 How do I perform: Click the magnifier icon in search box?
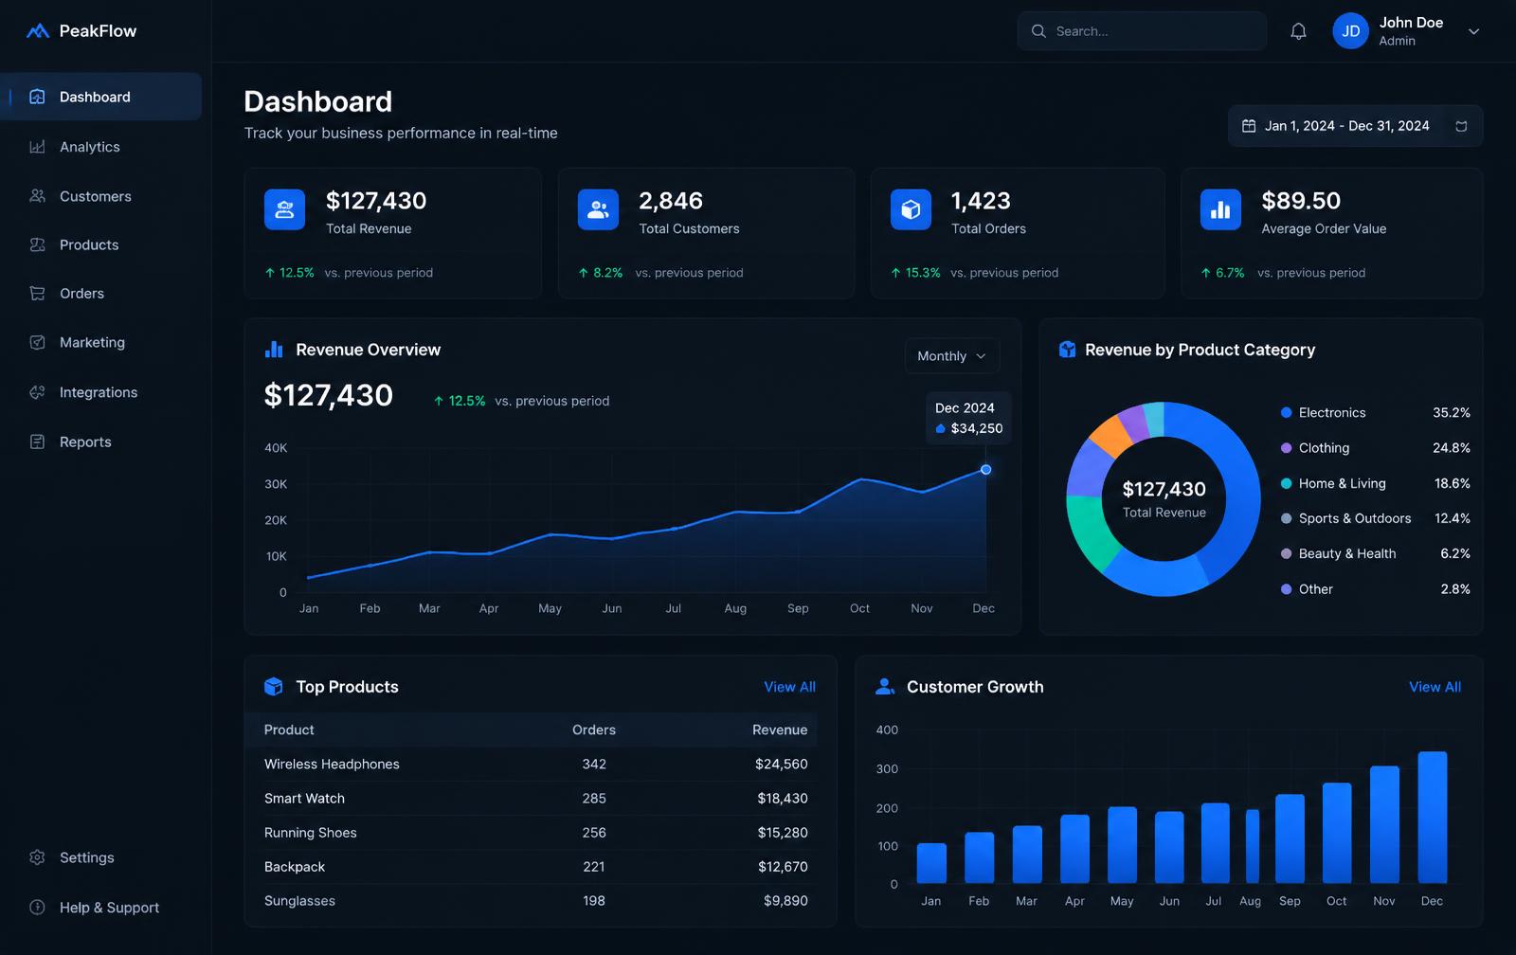[1038, 31]
